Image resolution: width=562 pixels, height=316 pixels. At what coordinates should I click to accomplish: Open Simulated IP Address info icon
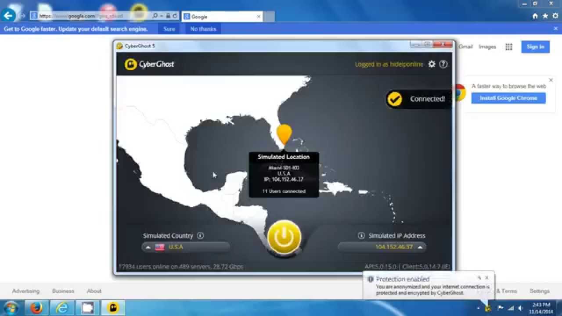coord(361,236)
